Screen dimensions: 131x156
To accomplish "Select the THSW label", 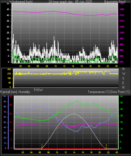I will tap(38, 90).
